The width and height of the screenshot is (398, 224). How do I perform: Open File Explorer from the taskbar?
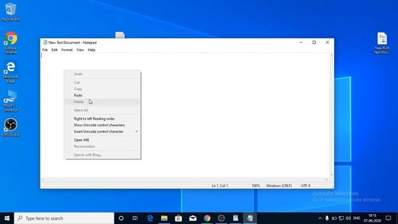[x=164, y=218]
